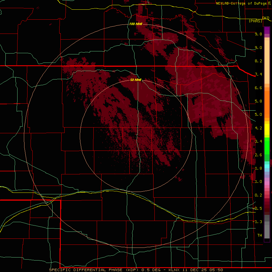Pick the purple segment atop the color scale
The image size is (272, 272).
coord(267,30)
